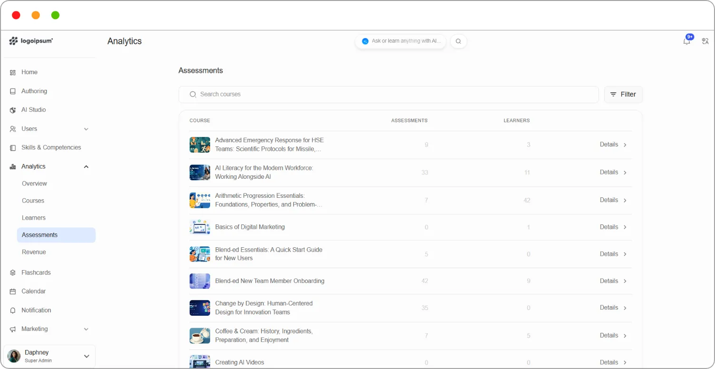This screenshot has width=715, height=369.
Task: Expand the Users menu chevron
Action: pos(86,129)
